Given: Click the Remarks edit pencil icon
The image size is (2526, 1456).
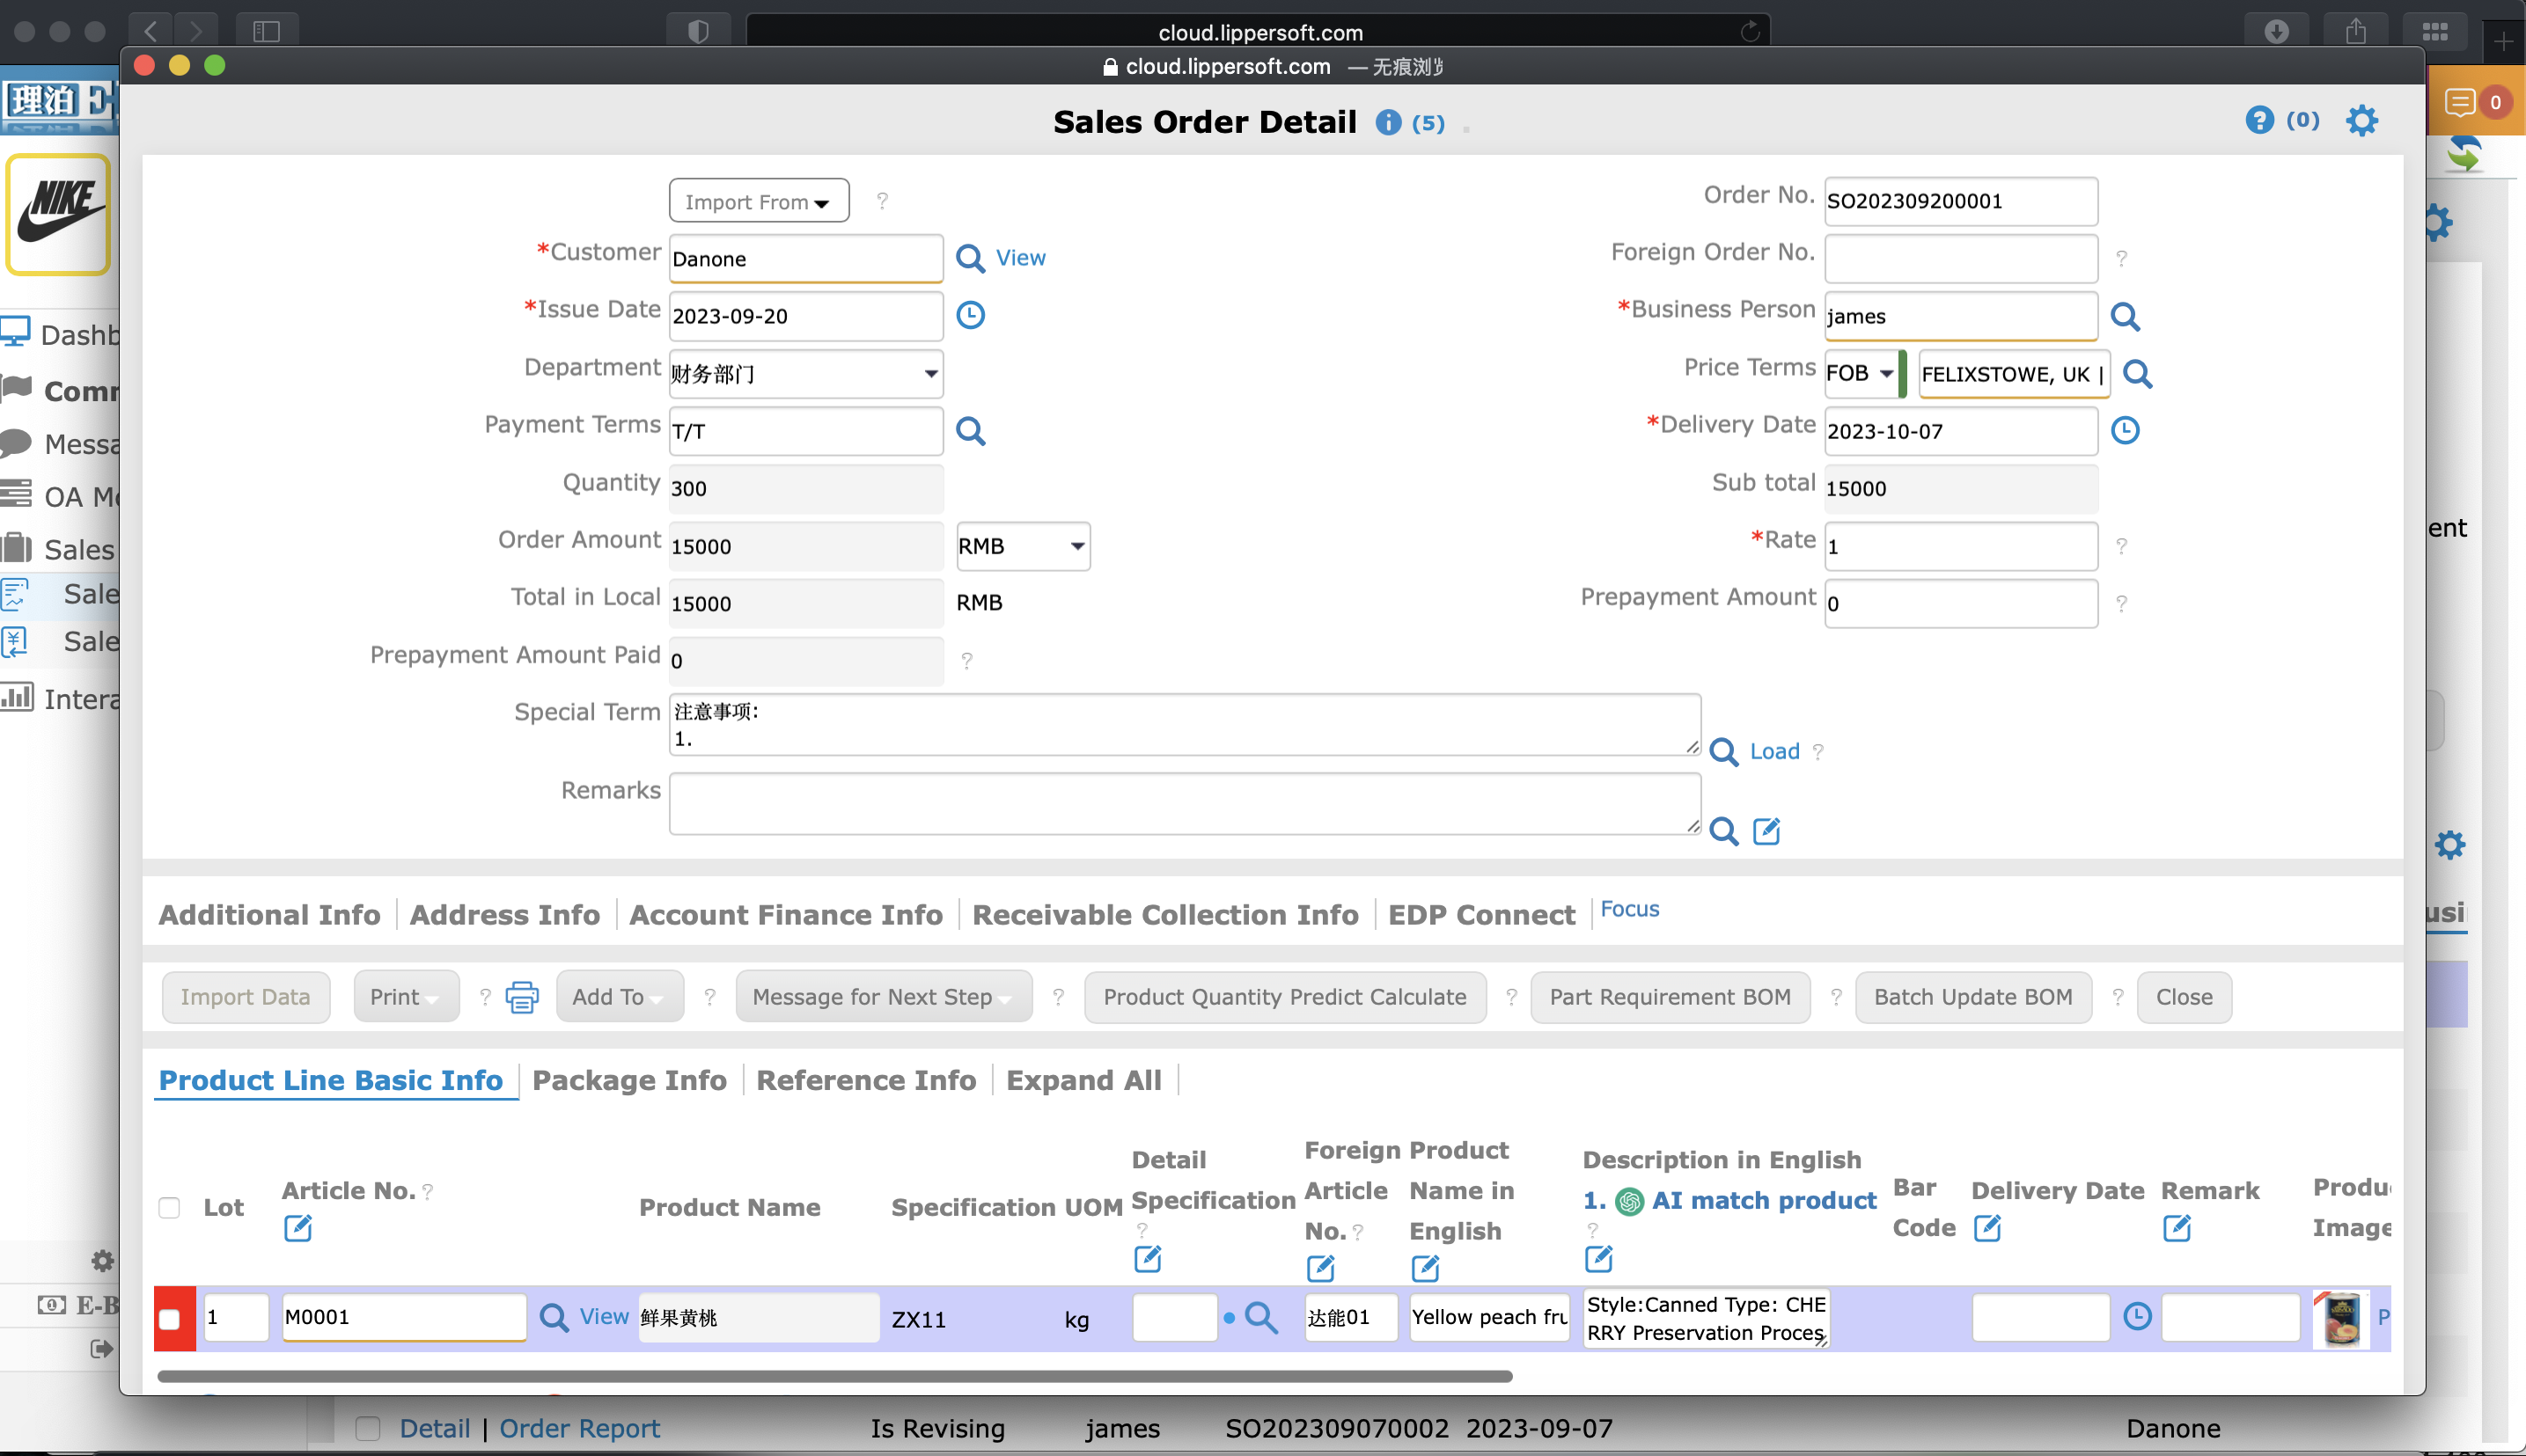Looking at the screenshot, I should tap(1766, 831).
